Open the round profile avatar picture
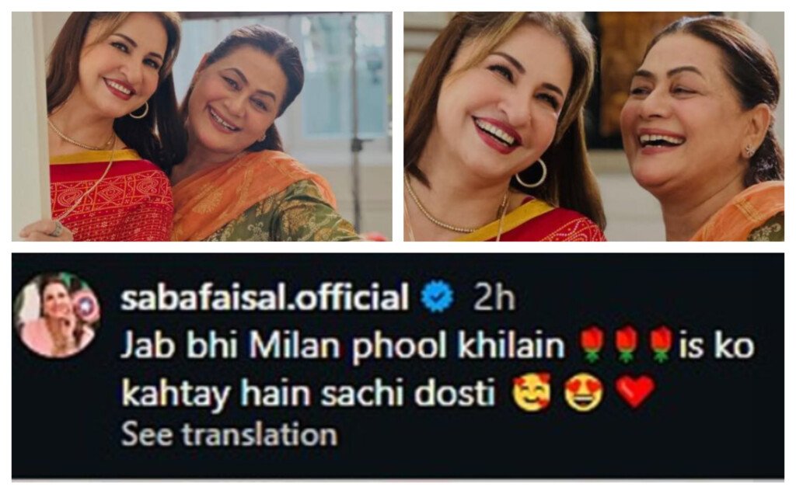 tap(57, 315)
